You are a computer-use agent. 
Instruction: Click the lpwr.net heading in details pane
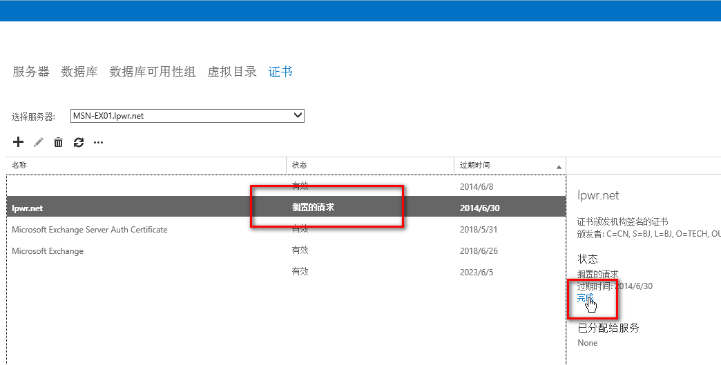[598, 195]
